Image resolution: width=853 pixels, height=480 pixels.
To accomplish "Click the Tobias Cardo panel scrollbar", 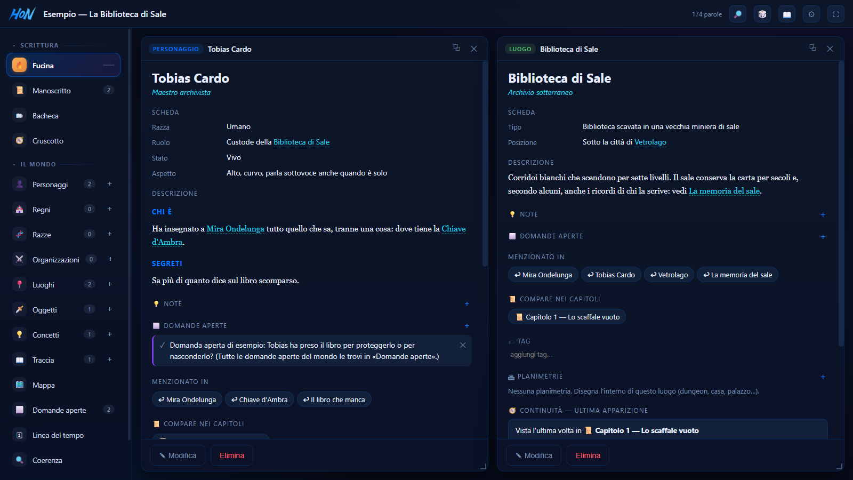I will [485, 163].
